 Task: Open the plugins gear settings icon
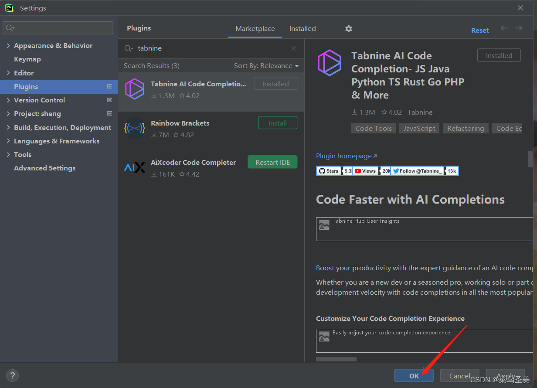[x=348, y=29]
